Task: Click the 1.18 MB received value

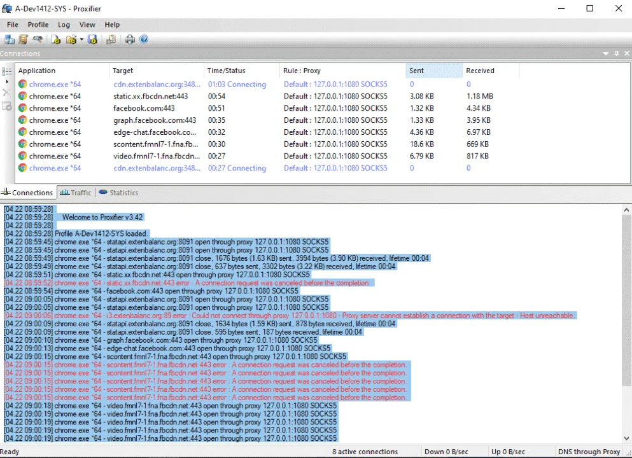Action: coord(480,96)
